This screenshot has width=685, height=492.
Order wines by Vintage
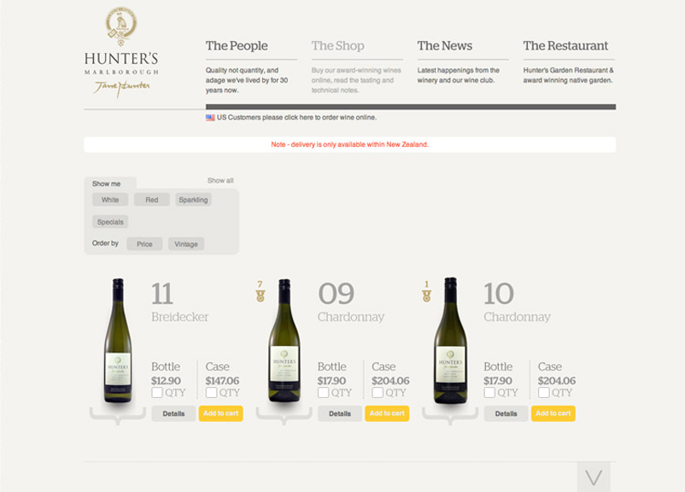pos(186,244)
